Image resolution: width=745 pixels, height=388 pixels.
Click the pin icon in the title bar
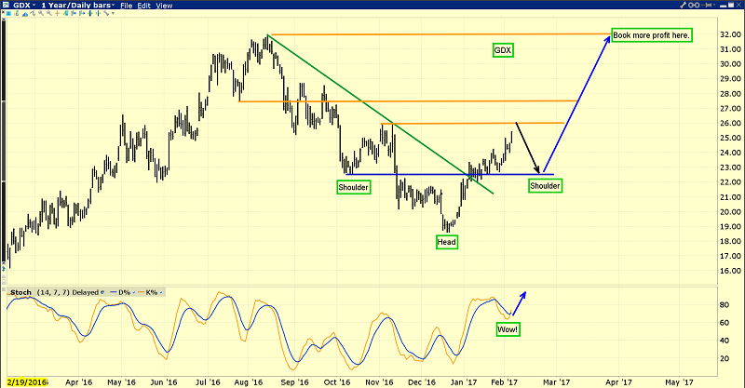pos(706,6)
